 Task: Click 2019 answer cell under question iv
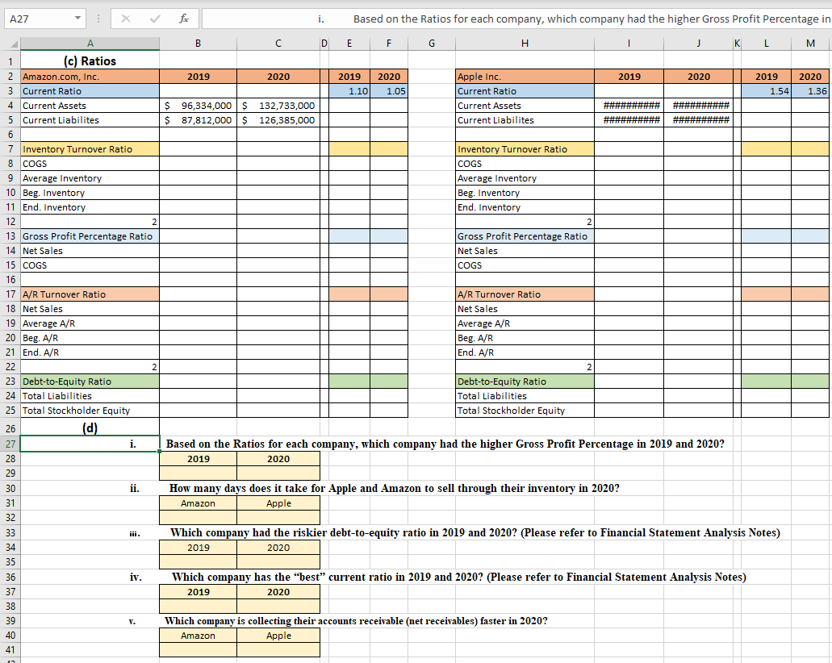coord(198,607)
